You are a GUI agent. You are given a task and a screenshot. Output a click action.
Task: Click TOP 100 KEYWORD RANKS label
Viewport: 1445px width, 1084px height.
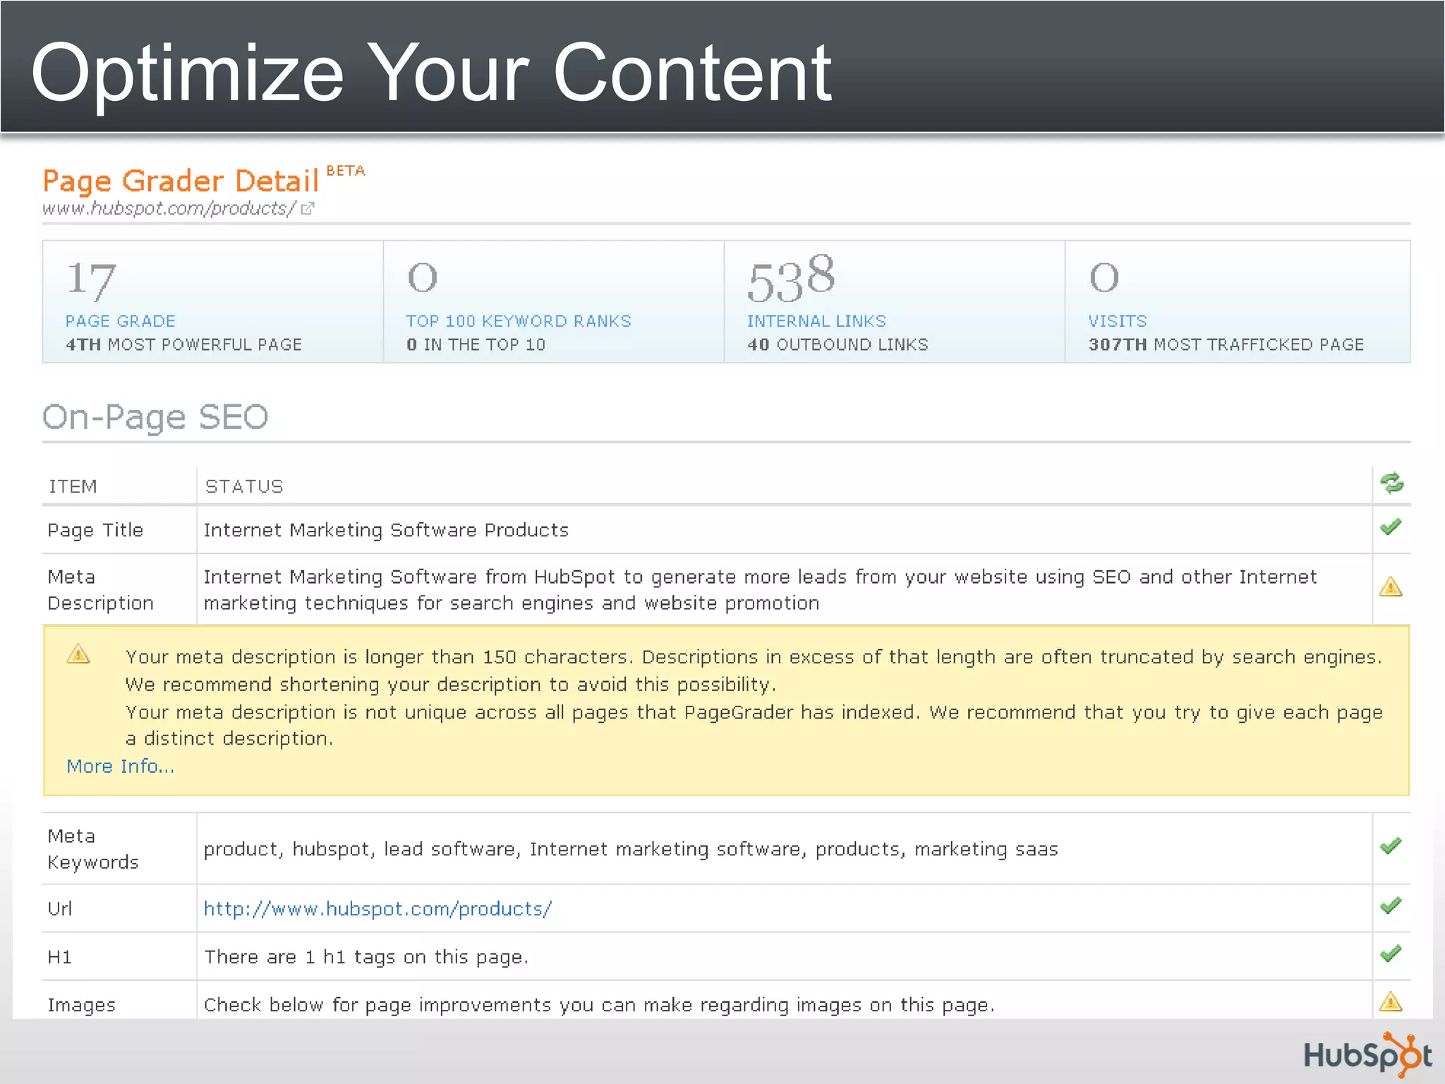coord(519,321)
